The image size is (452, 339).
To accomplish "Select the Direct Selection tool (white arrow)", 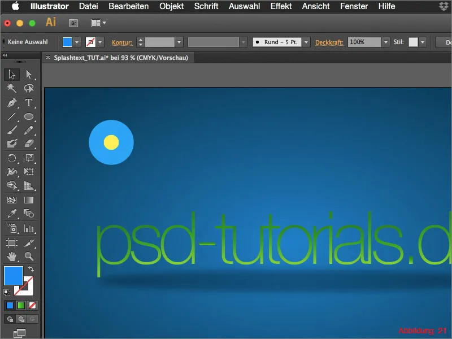I will point(29,75).
